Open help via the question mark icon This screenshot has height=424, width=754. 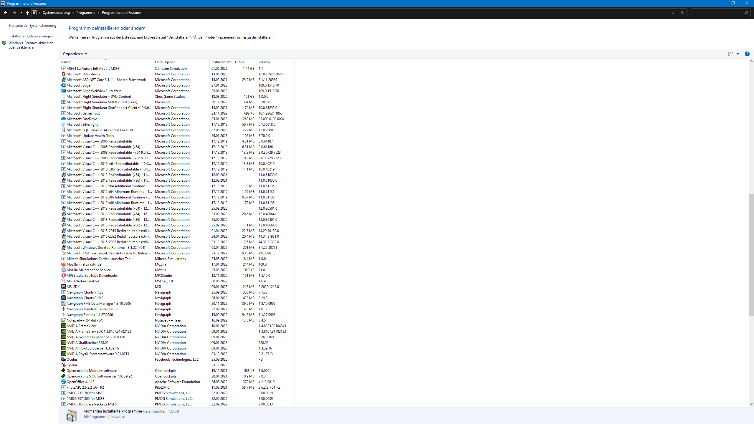(x=748, y=54)
